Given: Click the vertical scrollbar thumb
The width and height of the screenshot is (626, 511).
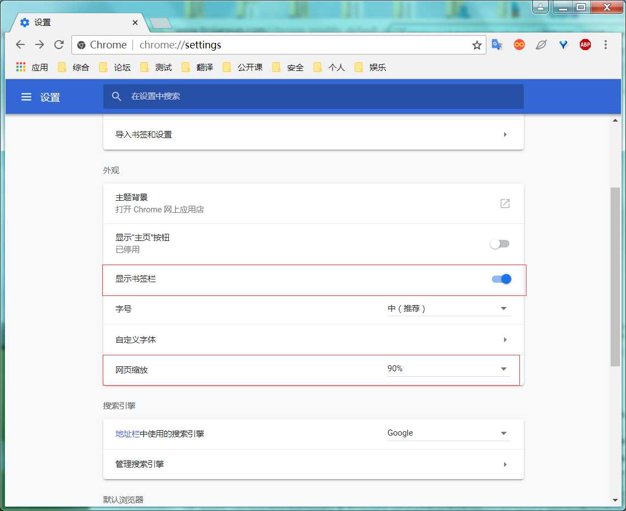Looking at the screenshot, I should tap(615, 277).
